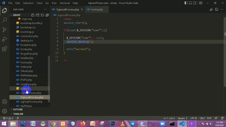Open connection.php file
This screenshot has height=127, width=226.
coord(30,36)
